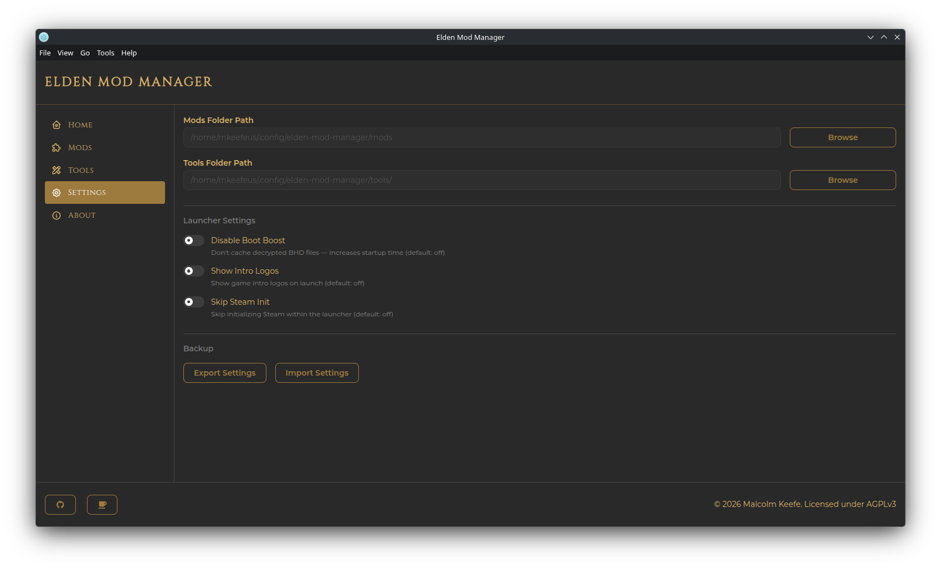Browse for the Tools Folder Path
The image size is (941, 569).
(842, 180)
